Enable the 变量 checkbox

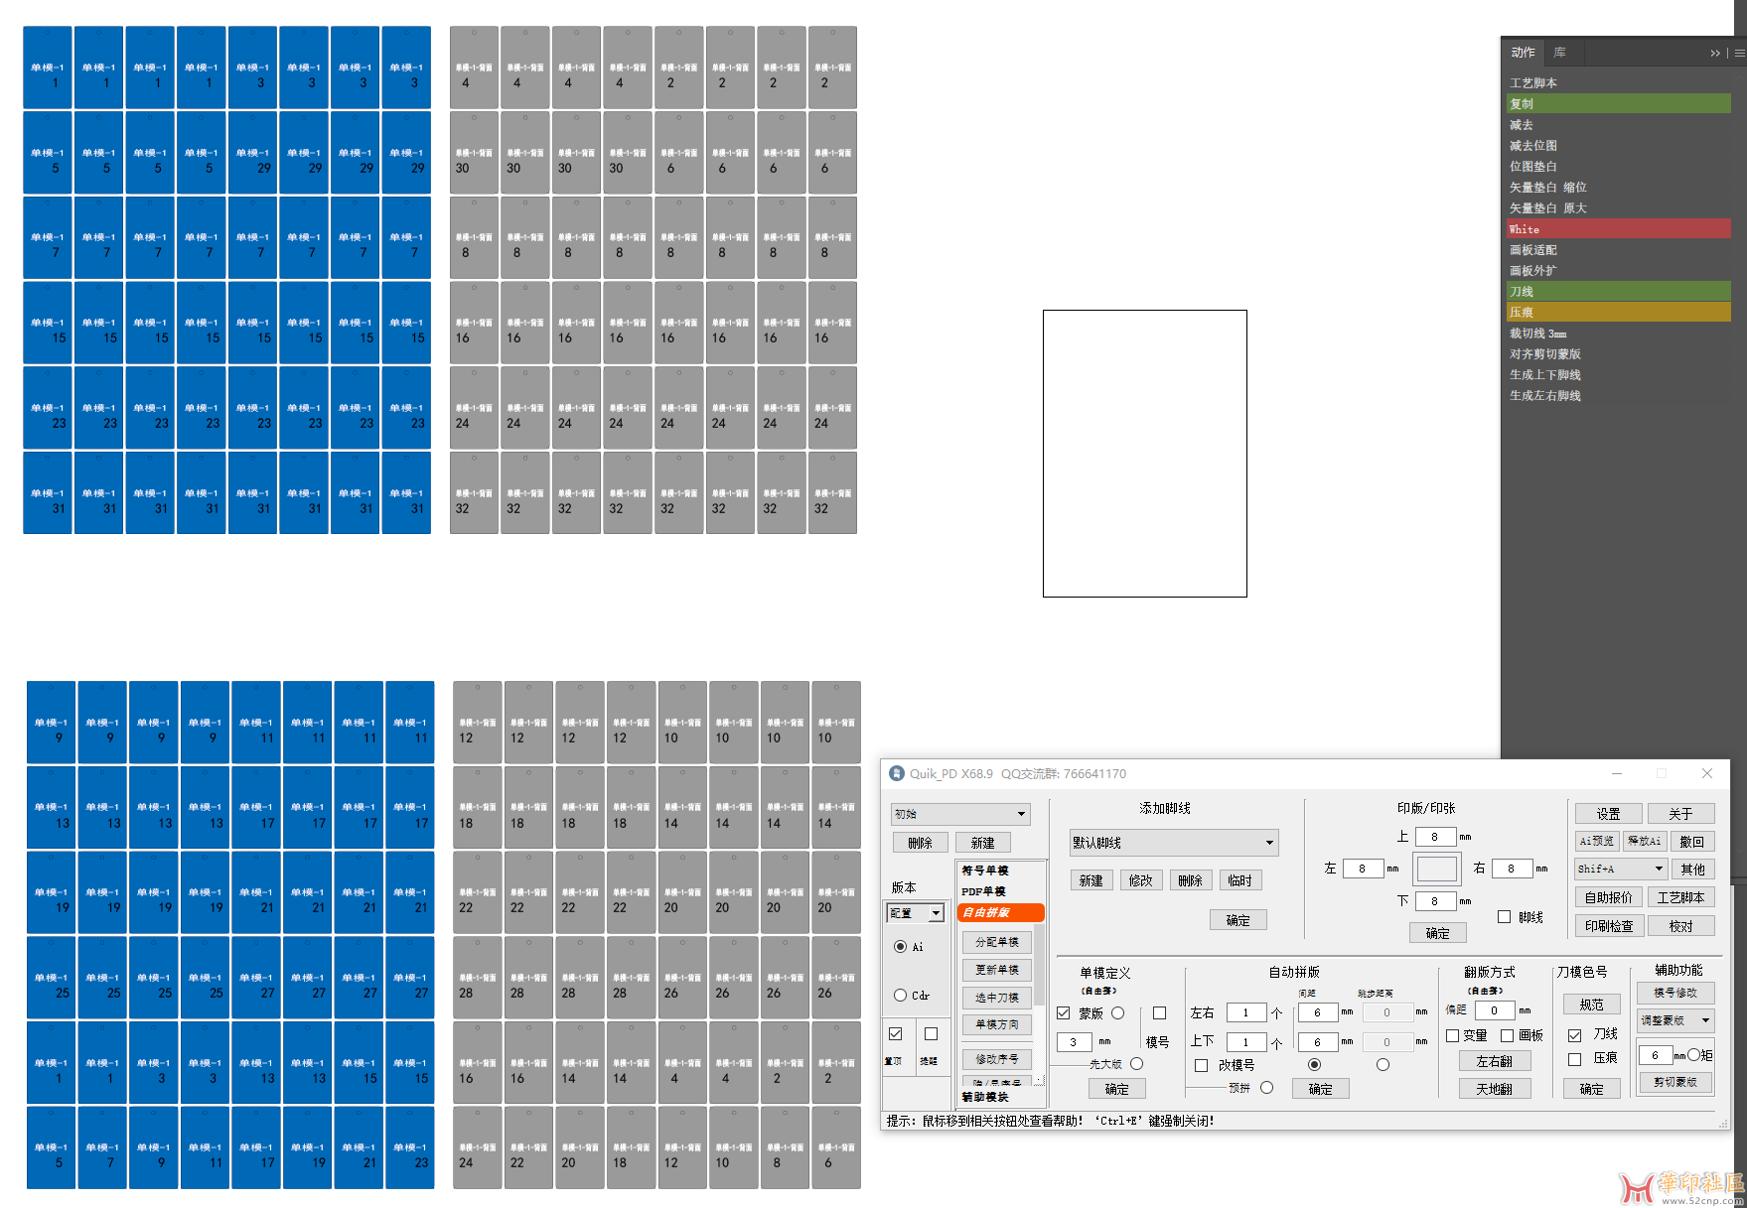pos(1452,1035)
